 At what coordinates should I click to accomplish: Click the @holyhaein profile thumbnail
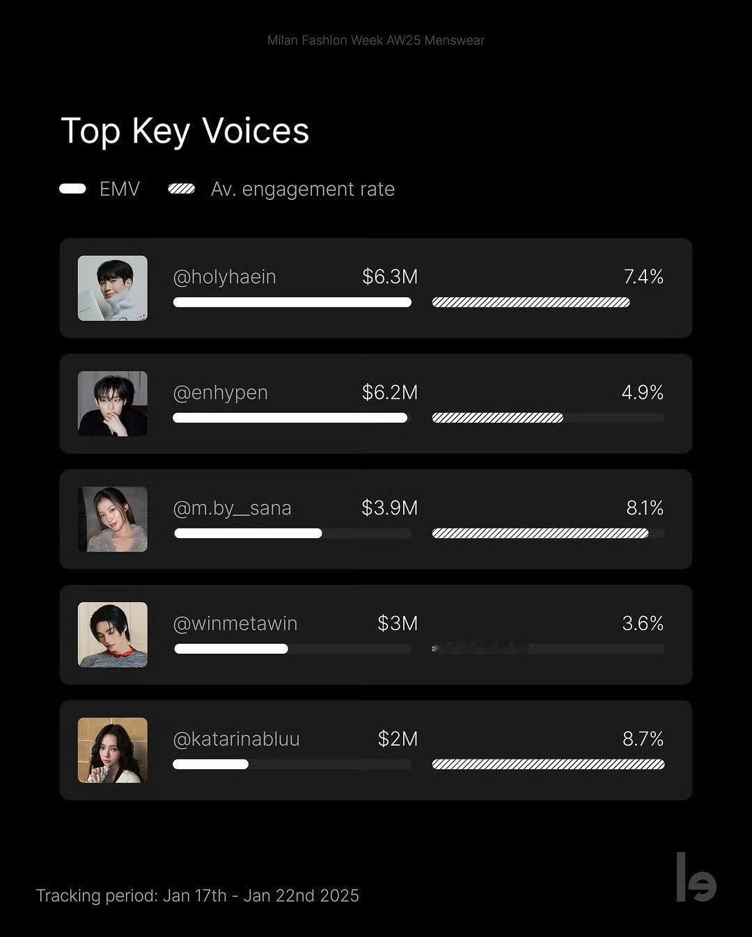click(113, 288)
